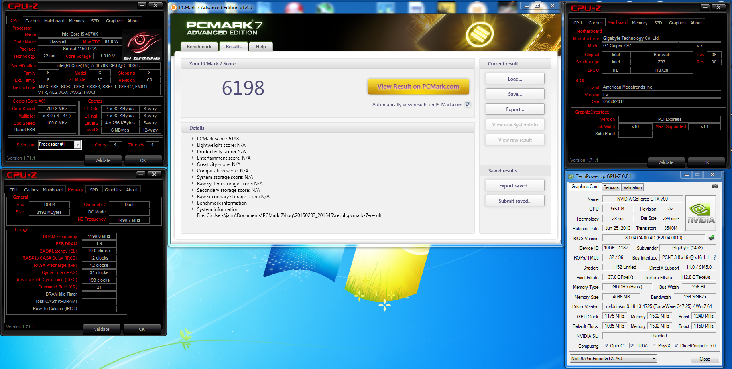Click the Save... button in PCMark
This screenshot has height=369, width=732.
pyautogui.click(x=515, y=94)
